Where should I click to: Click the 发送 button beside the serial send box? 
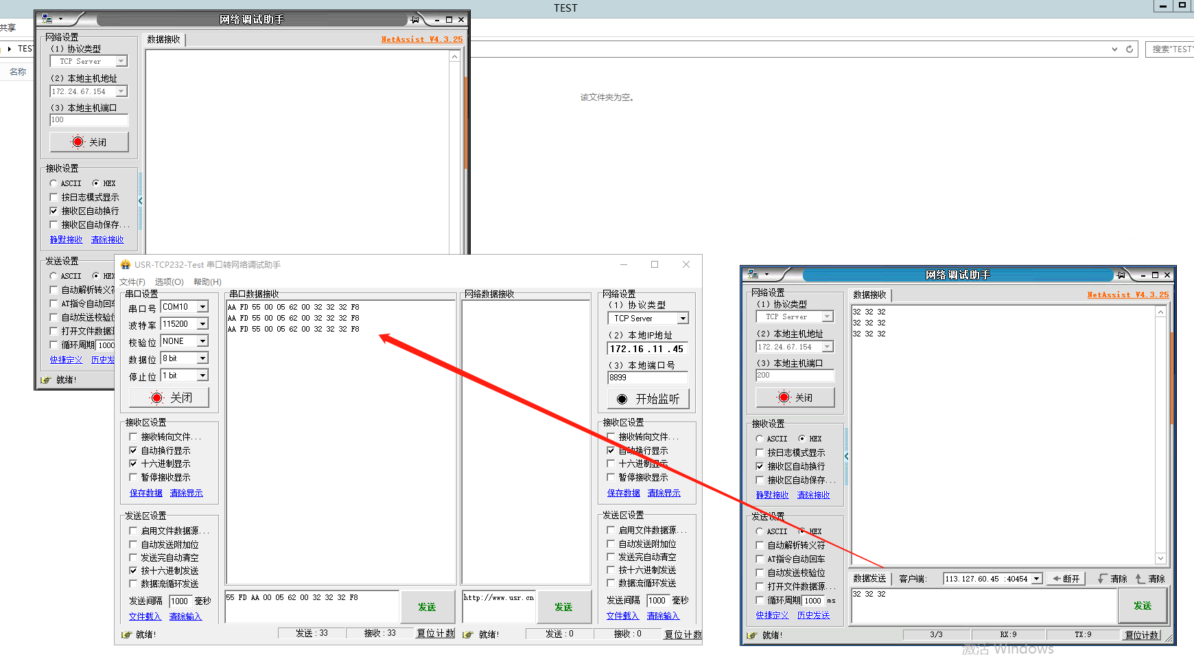click(427, 607)
